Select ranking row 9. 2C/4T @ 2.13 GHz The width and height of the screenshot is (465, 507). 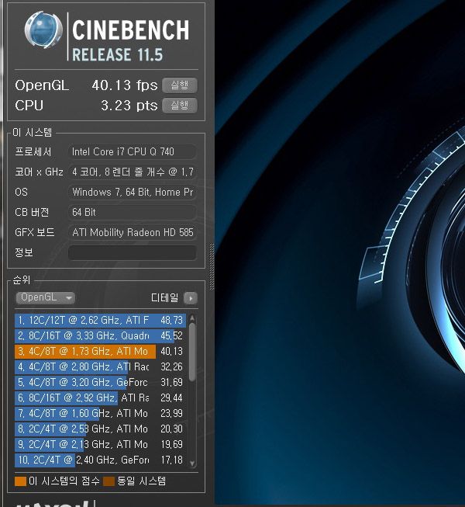tap(100, 444)
